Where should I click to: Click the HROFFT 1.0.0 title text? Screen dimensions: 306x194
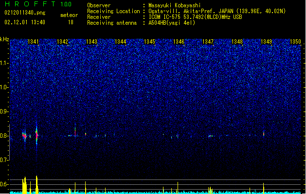(x=38, y=4)
